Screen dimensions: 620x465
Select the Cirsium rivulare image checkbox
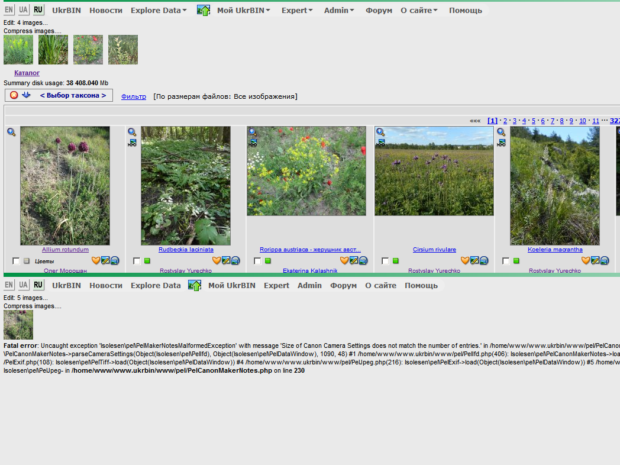pyautogui.click(x=385, y=261)
